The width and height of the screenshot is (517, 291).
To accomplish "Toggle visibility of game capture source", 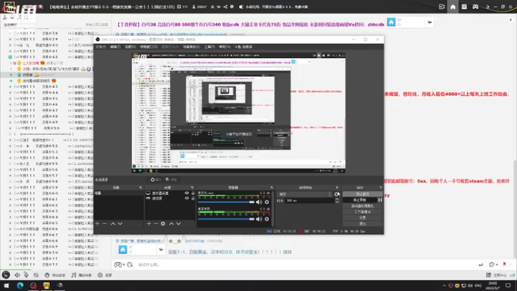I will (187, 199).
